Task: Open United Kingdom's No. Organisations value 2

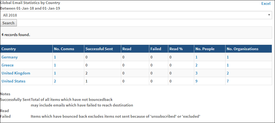Action: (x=228, y=73)
